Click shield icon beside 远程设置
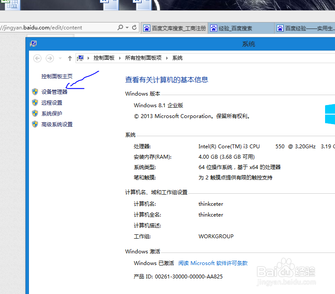 click(35, 102)
